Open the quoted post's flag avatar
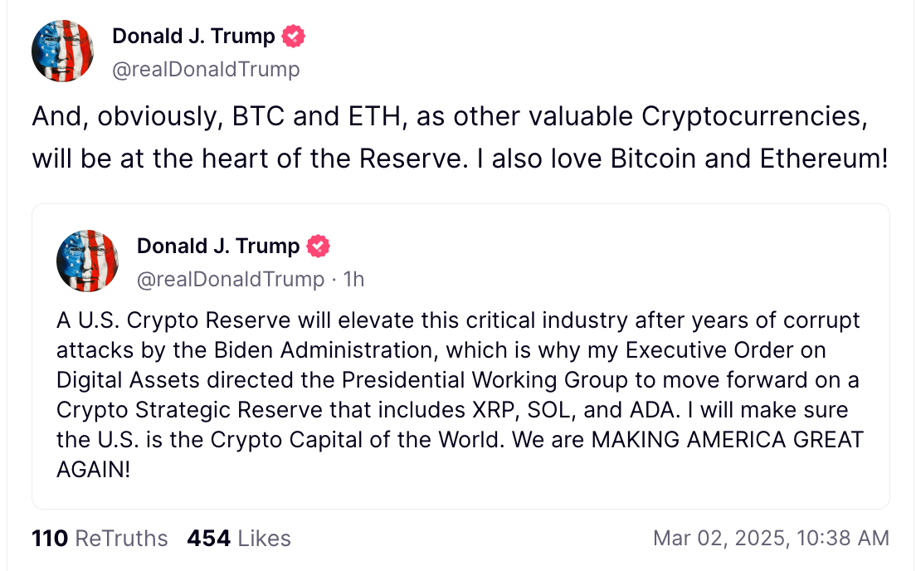The image size is (916, 571). tap(87, 261)
